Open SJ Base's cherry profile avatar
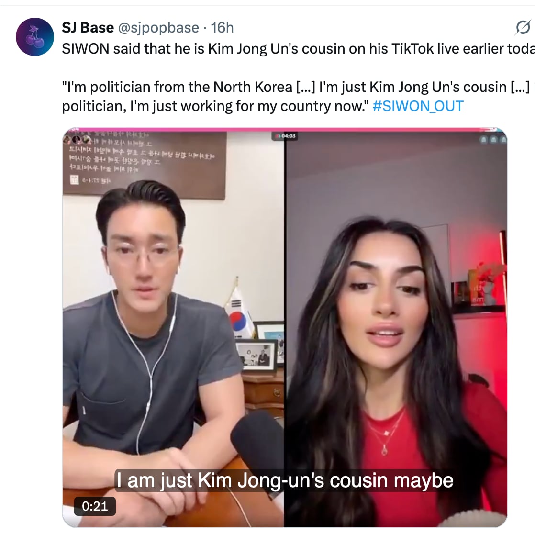This screenshot has width=535, height=534. click(35, 37)
